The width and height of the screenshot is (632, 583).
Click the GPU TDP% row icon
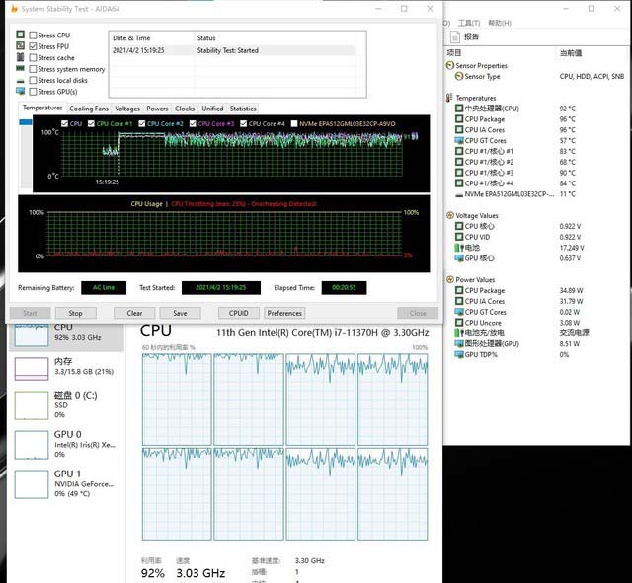(x=458, y=354)
